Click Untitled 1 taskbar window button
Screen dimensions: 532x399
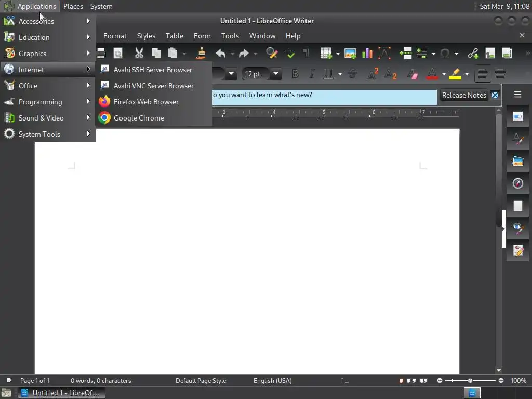click(x=61, y=393)
